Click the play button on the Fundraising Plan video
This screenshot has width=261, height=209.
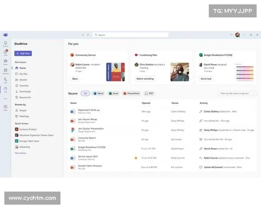coord(180,72)
